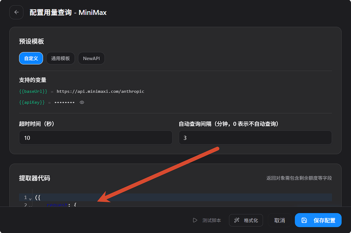Click the 格式化 format button
The width and height of the screenshot is (351, 233).
246,220
